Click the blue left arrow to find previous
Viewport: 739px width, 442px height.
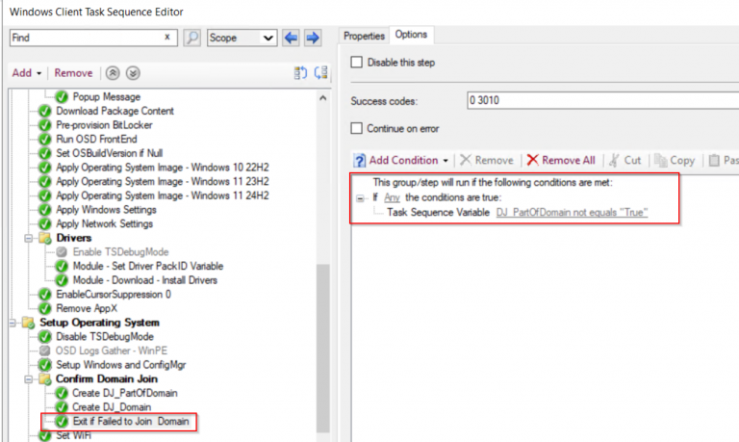(x=292, y=38)
